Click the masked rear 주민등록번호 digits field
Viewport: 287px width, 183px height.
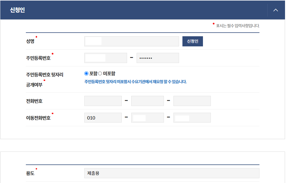pyautogui.click(x=157, y=58)
